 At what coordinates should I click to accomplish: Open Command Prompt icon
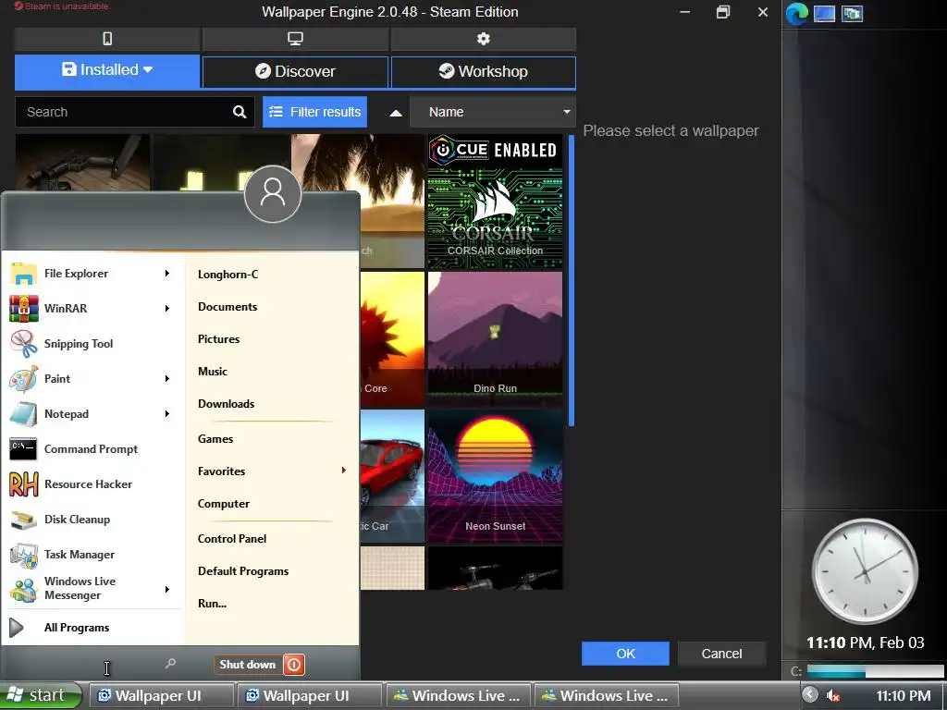point(23,449)
